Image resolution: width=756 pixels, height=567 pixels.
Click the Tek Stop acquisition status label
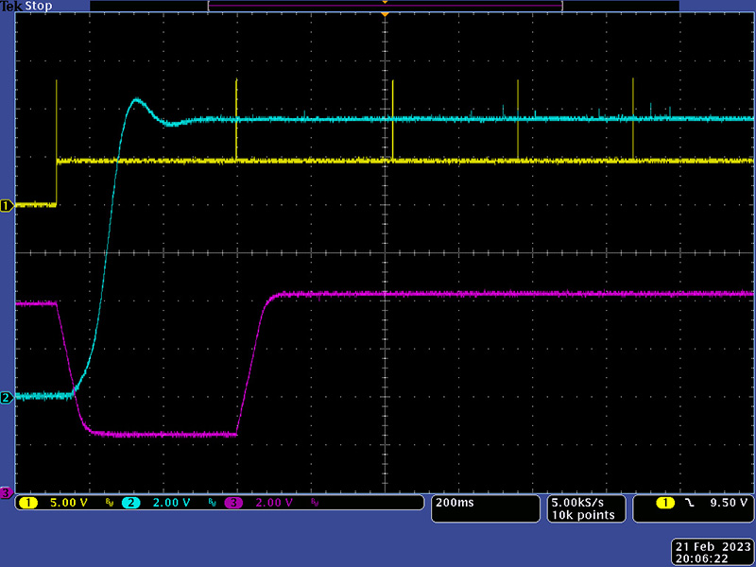tap(26, 6)
